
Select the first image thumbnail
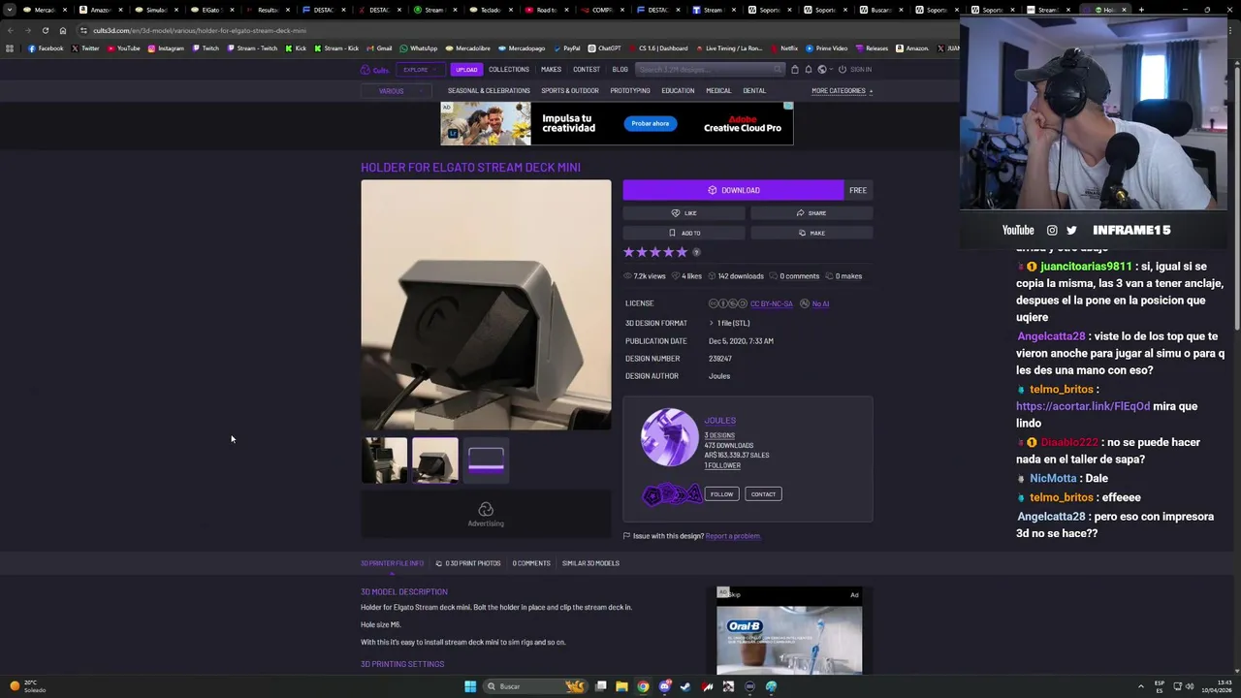(x=385, y=460)
